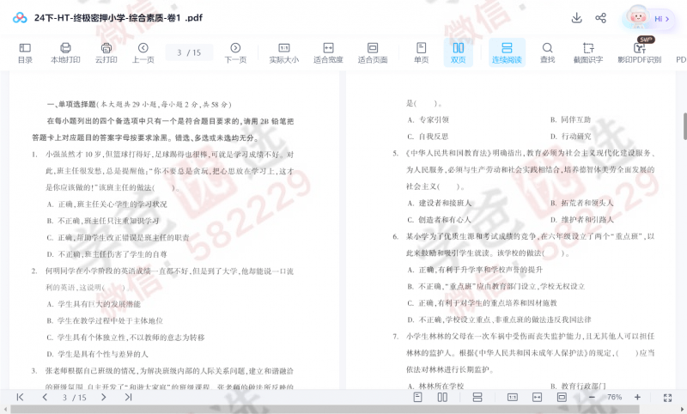Enter fullscreen with the expand icon
Viewport: 687px width, 414px height.
pyautogui.click(x=667, y=398)
